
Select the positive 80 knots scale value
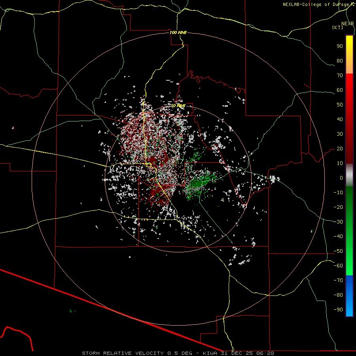[x=340, y=61]
